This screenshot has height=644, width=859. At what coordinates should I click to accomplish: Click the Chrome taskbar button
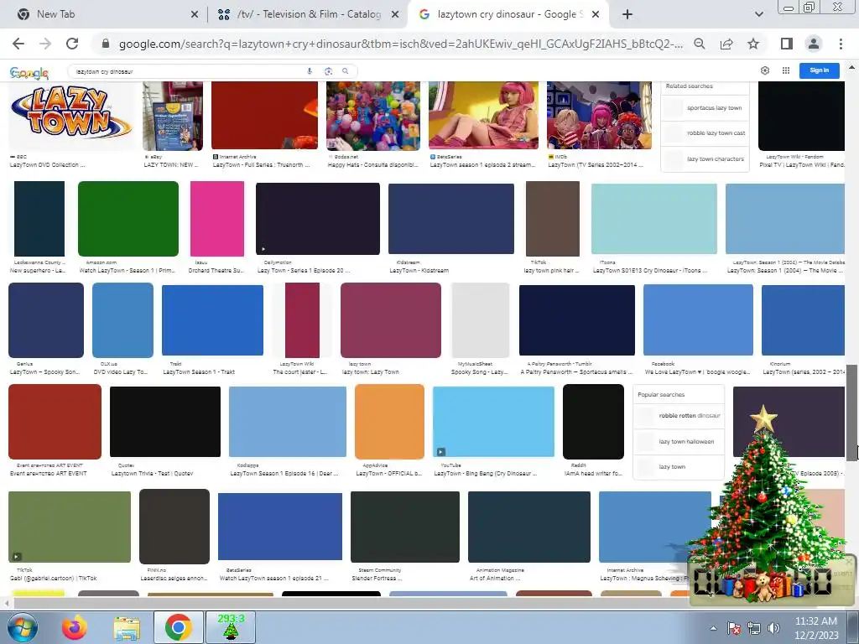(x=178, y=627)
